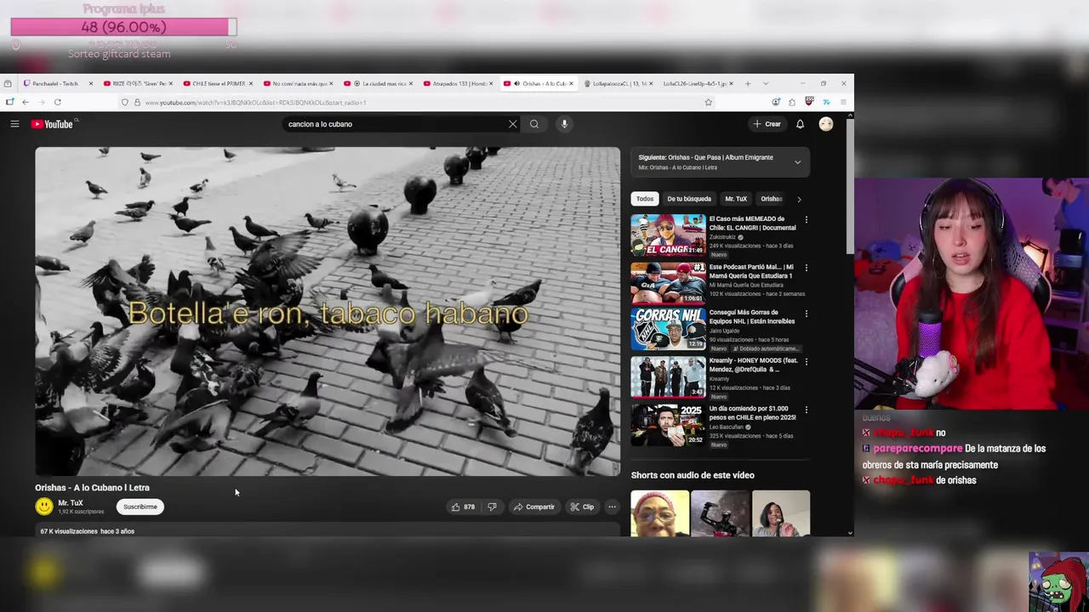The width and height of the screenshot is (1089, 612).
Task: Switch to the RIIZE Siren tab
Action: coord(137,83)
